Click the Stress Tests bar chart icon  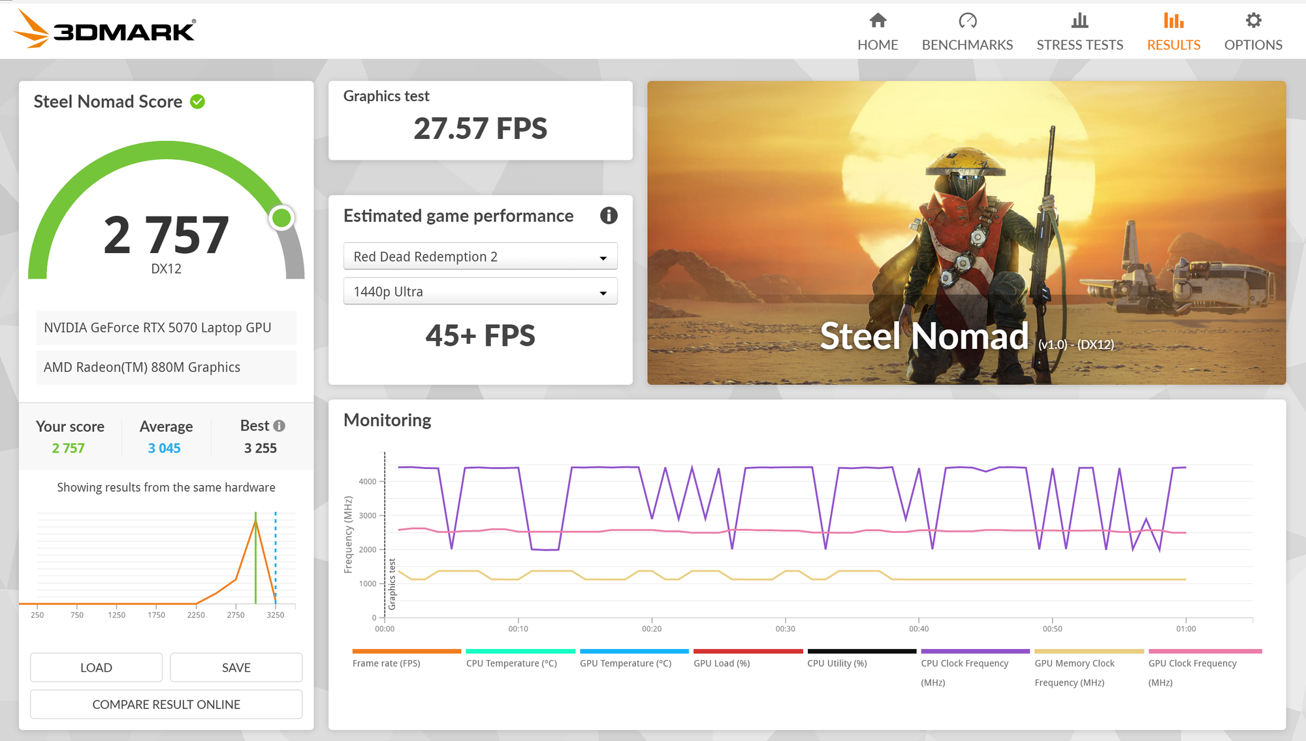click(1079, 21)
